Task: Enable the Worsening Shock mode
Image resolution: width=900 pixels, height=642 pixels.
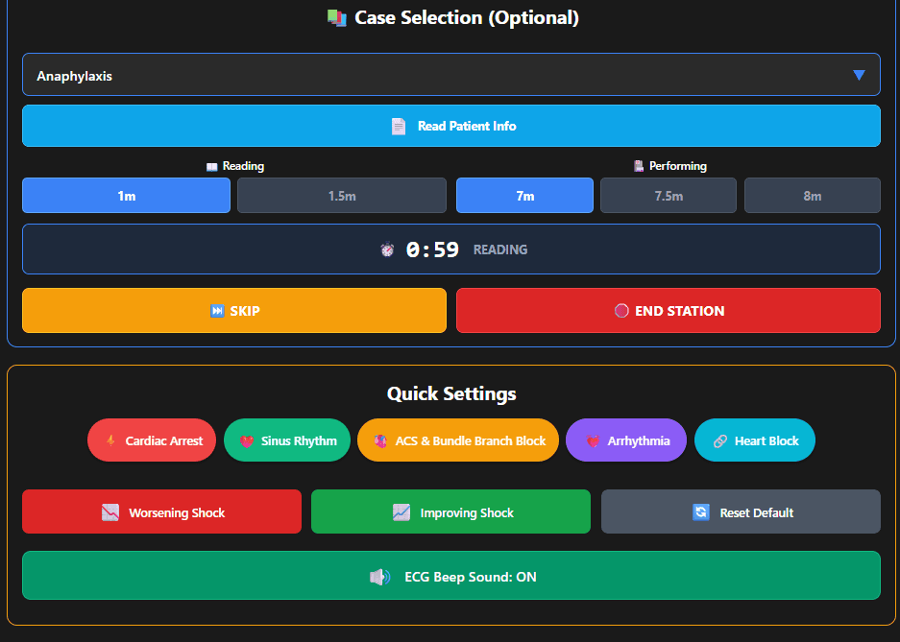Action: point(161,511)
